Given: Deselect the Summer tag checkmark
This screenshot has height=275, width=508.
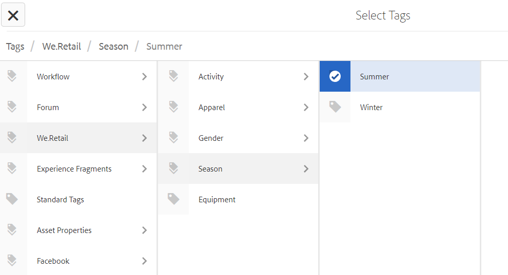Looking at the screenshot, I should coord(335,76).
